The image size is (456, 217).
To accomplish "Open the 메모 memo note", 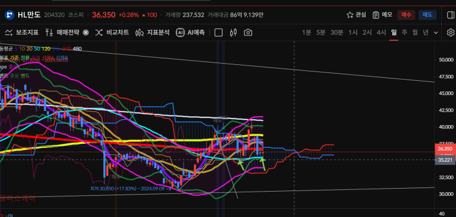I will click(x=382, y=15).
